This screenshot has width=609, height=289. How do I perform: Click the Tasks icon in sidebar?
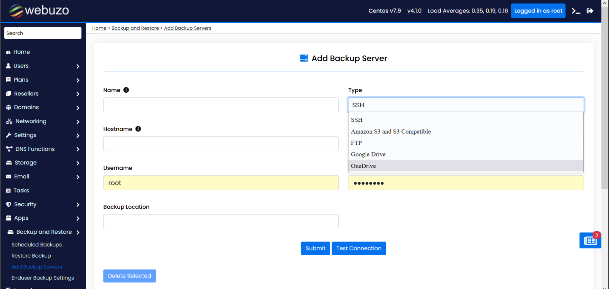point(8,191)
